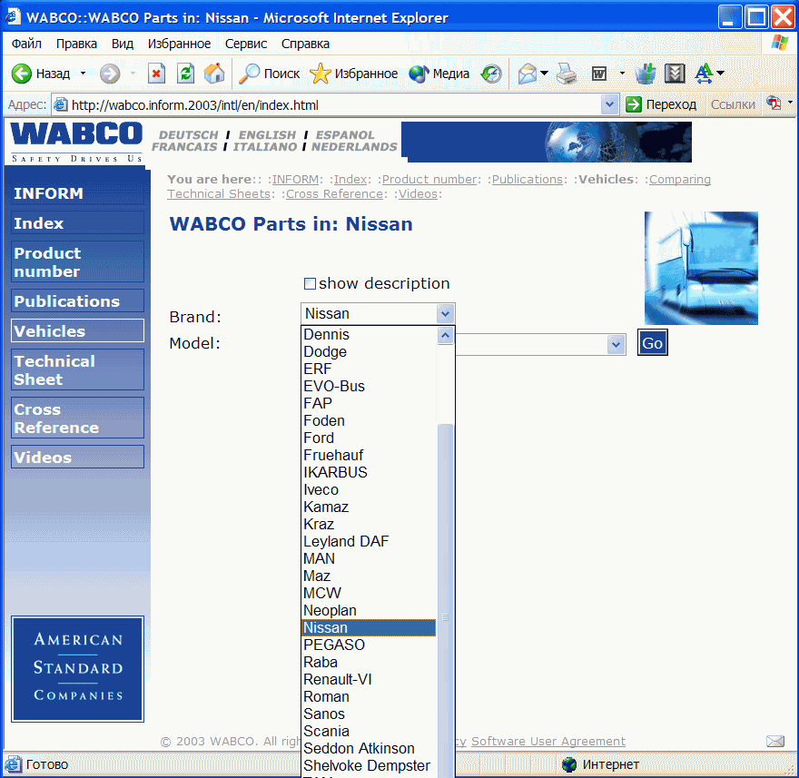This screenshot has width=799, height=778.
Task: Open the Media (Медиа) toolbar button
Action: point(439,74)
